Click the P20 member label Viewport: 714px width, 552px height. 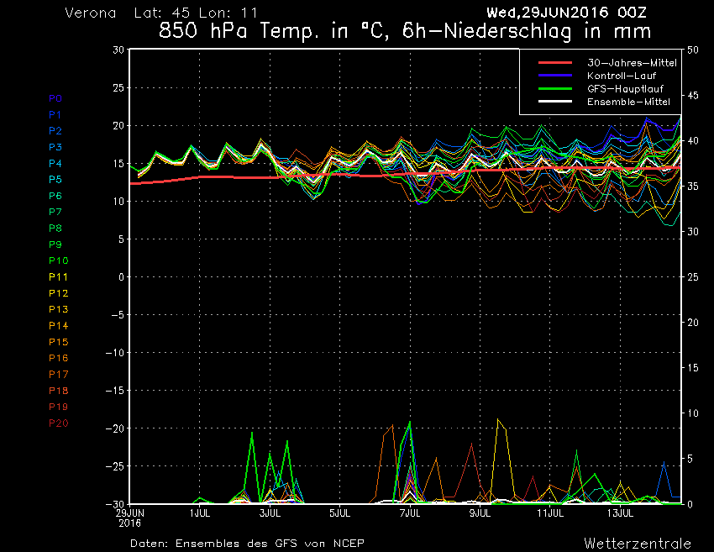(58, 423)
